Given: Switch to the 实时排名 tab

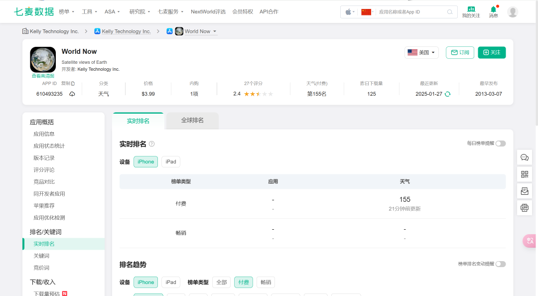Looking at the screenshot, I should [138, 121].
